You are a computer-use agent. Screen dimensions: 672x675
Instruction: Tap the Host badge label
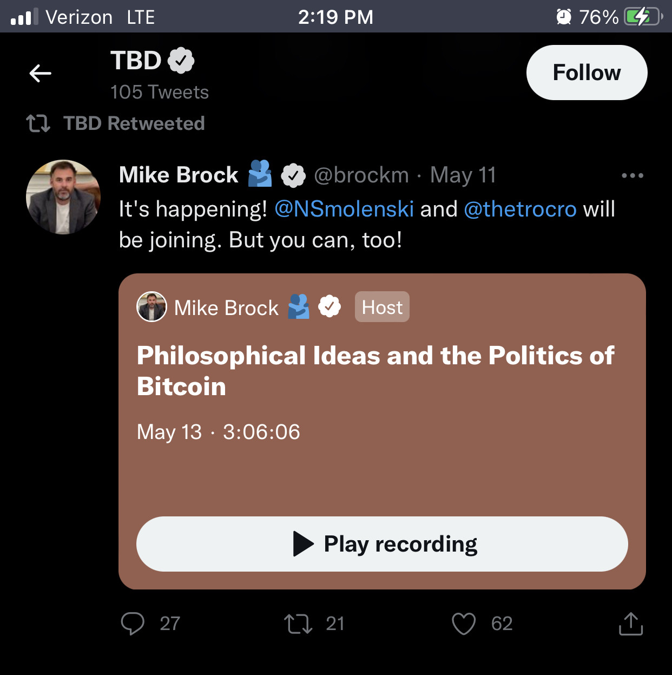382,307
